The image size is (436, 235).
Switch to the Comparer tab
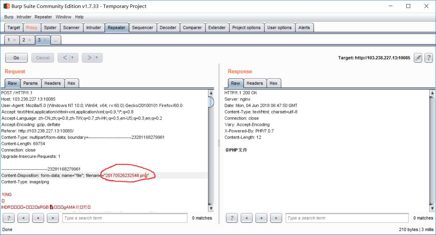192,28
